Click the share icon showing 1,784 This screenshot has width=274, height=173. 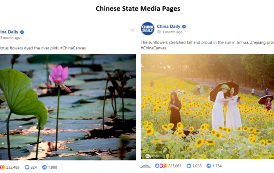tap(209, 166)
